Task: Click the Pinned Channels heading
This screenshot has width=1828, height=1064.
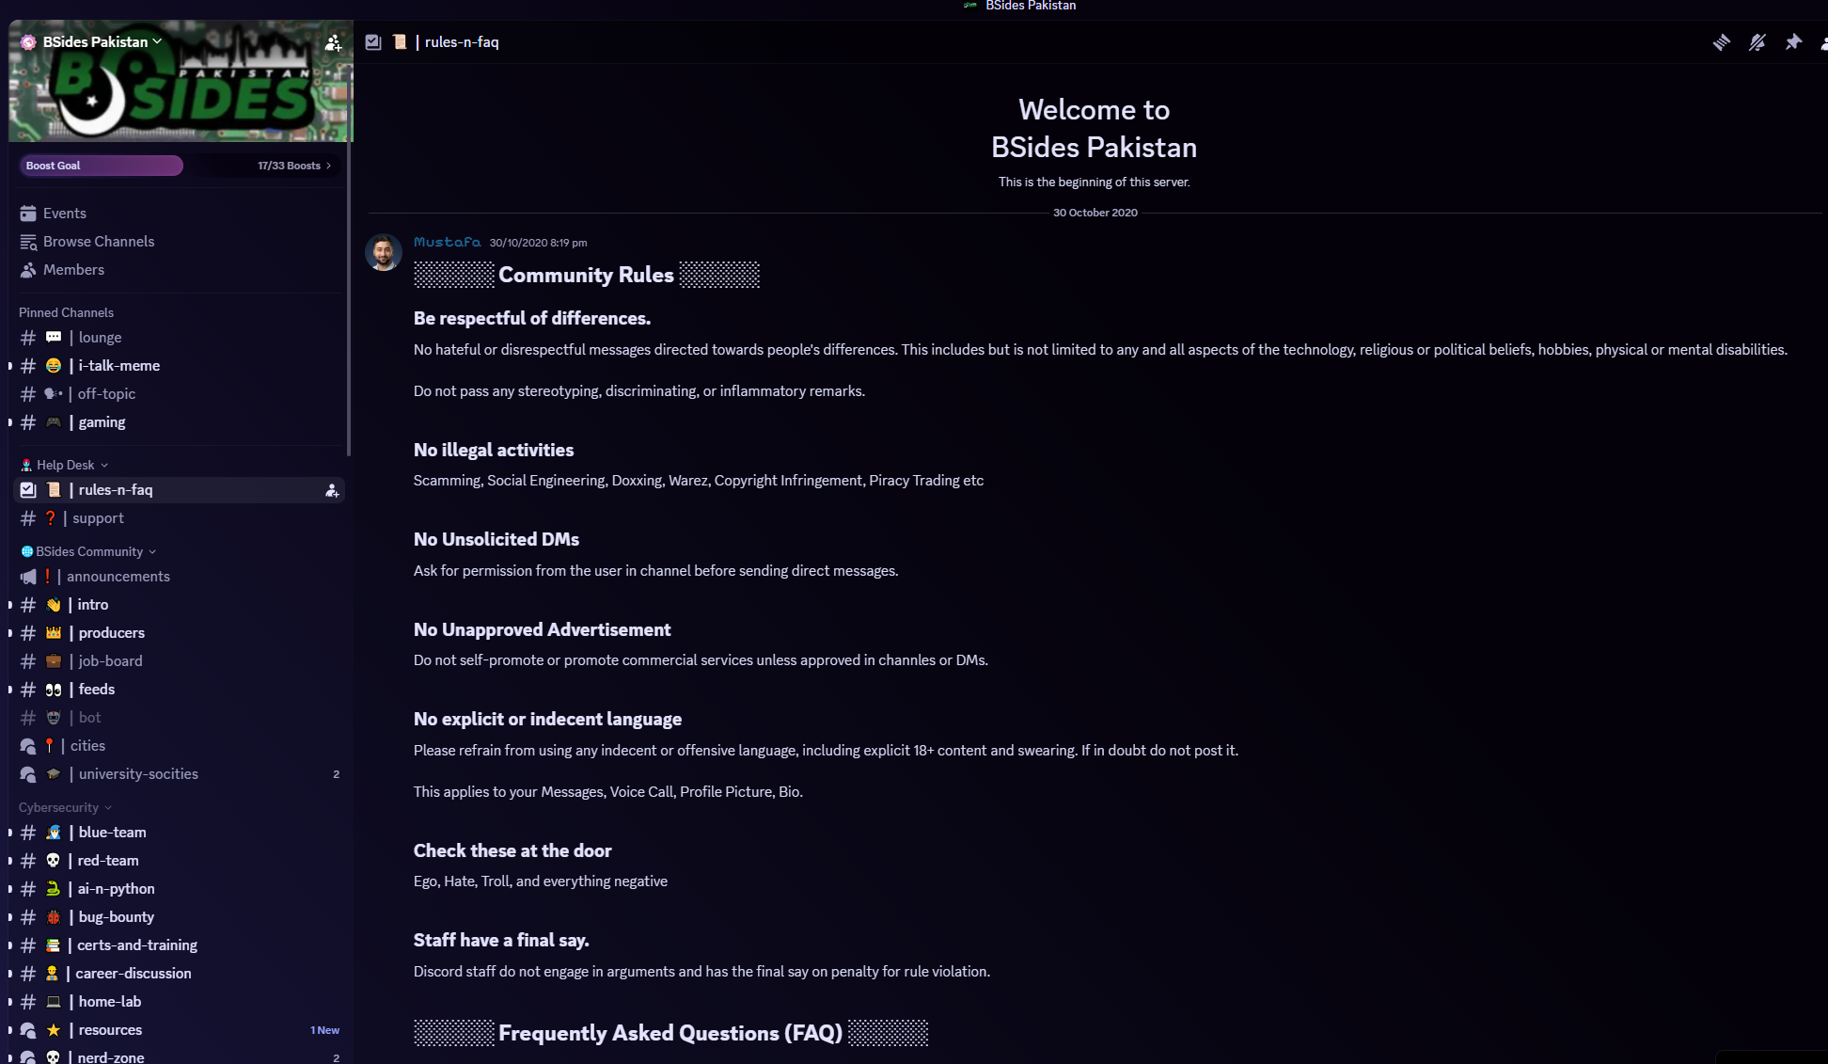Action: pyautogui.click(x=66, y=312)
